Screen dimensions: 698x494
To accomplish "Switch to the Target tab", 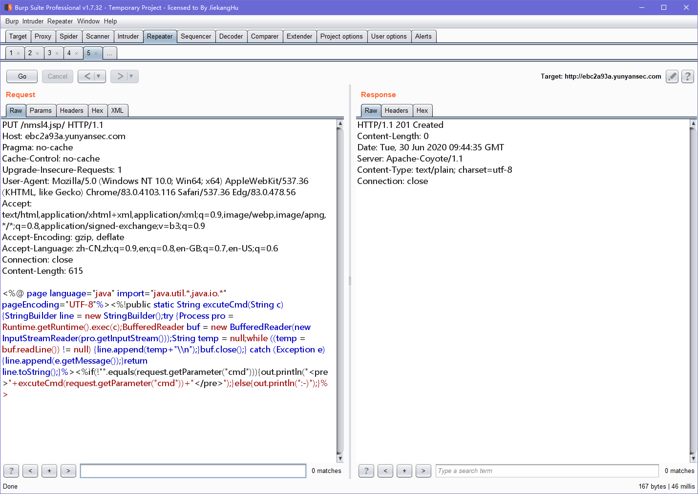I will click(18, 36).
